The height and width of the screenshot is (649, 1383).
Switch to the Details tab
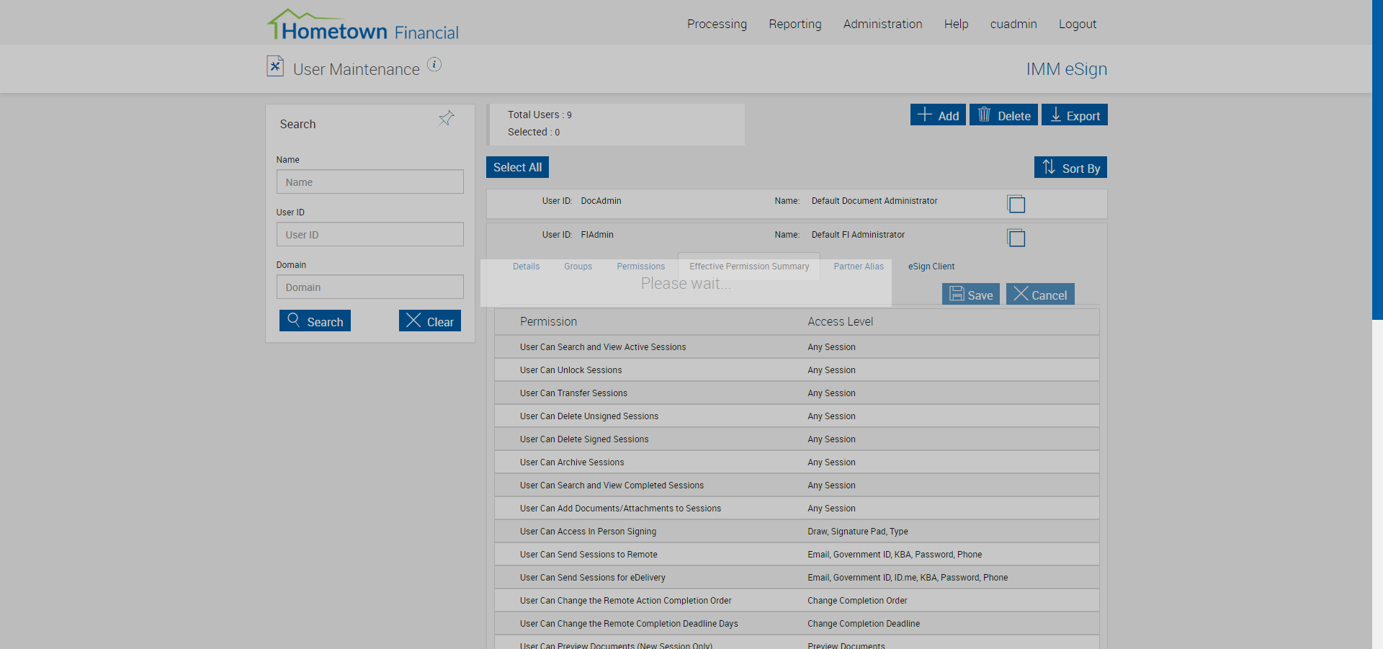click(526, 267)
